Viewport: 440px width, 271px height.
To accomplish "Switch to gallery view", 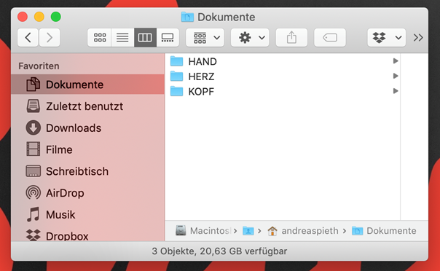I will pos(168,37).
